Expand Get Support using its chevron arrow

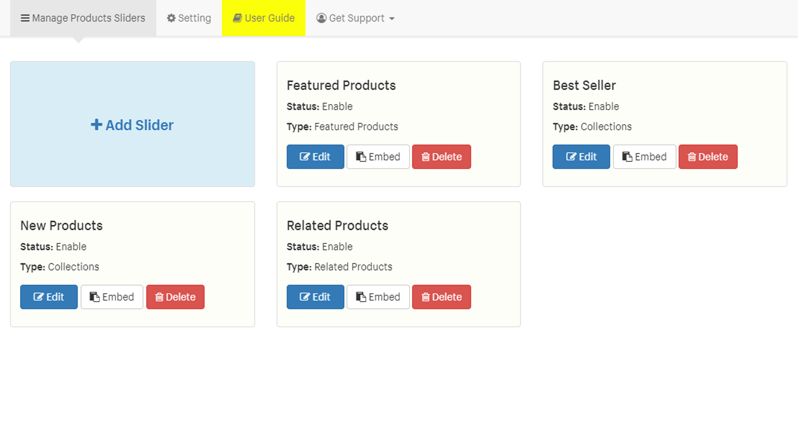pos(392,19)
